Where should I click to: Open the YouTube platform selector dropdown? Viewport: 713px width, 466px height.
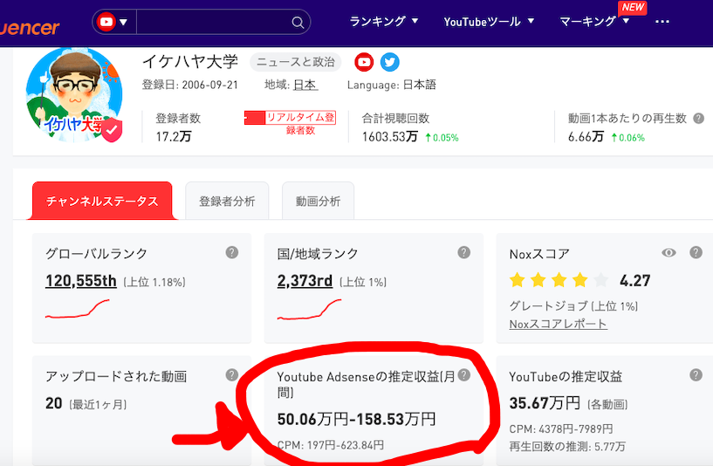[113, 22]
